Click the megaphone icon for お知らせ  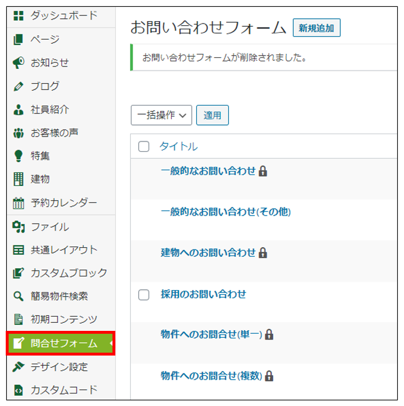click(x=18, y=63)
